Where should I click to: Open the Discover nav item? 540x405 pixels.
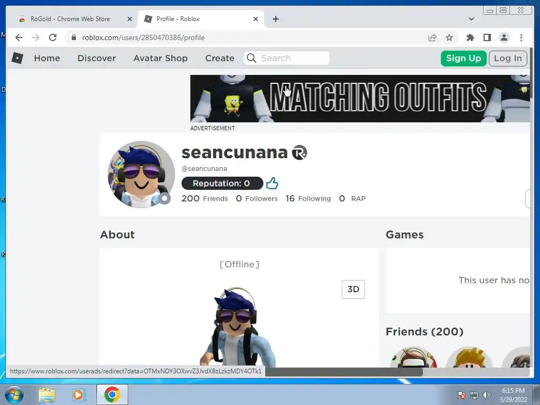tap(97, 58)
